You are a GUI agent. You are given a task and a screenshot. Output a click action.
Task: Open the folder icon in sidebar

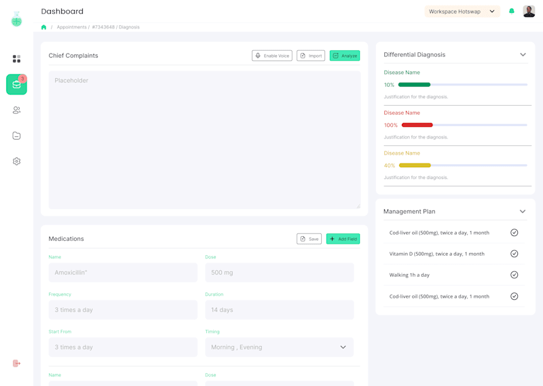pyautogui.click(x=16, y=136)
